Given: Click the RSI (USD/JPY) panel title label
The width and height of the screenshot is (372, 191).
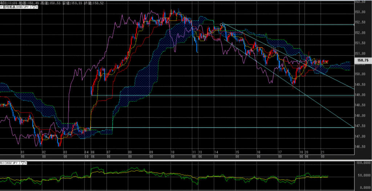Looking at the screenshot, I should click(10, 163).
